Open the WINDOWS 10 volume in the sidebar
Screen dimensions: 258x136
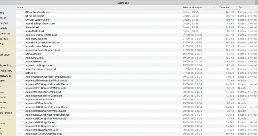pos(6,76)
